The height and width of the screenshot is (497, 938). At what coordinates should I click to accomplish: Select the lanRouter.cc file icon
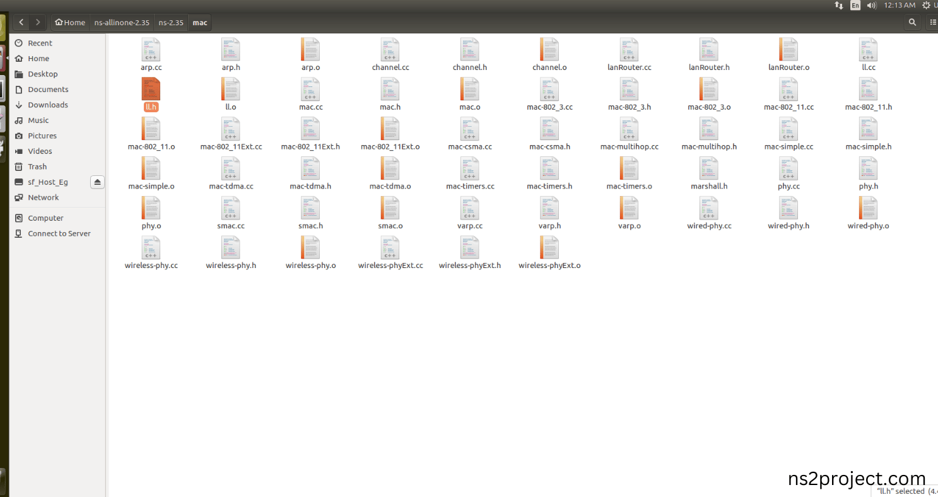[x=629, y=50]
